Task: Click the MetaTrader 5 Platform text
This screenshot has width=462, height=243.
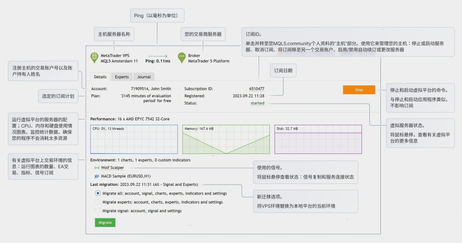Action: point(209,61)
